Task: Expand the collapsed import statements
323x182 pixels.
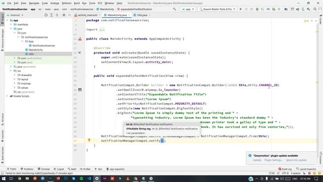Action: coord(102,29)
